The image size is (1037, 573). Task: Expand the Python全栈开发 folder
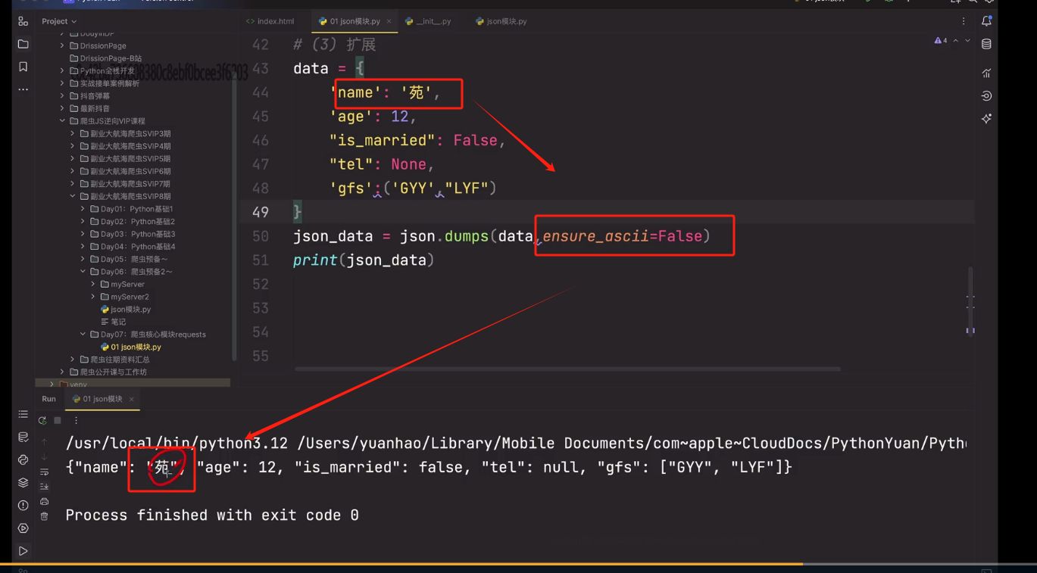point(62,70)
